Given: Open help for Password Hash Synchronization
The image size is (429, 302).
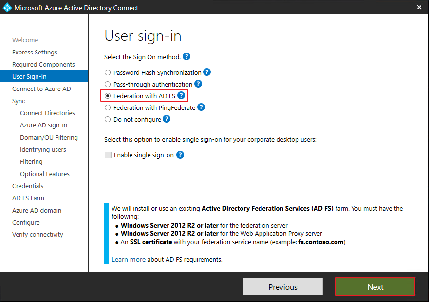Looking at the screenshot, I should pyautogui.click(x=207, y=72).
